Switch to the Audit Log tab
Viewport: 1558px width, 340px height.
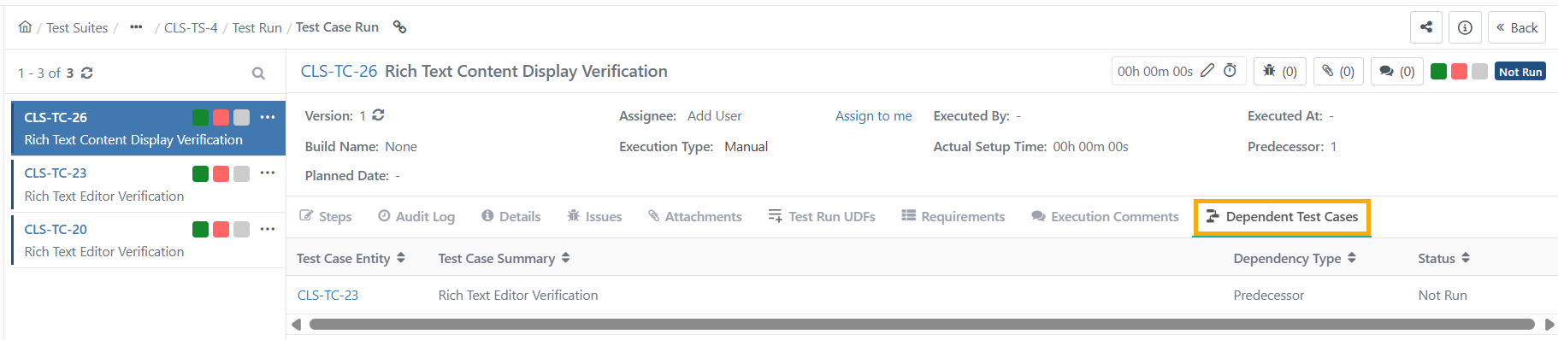(416, 217)
